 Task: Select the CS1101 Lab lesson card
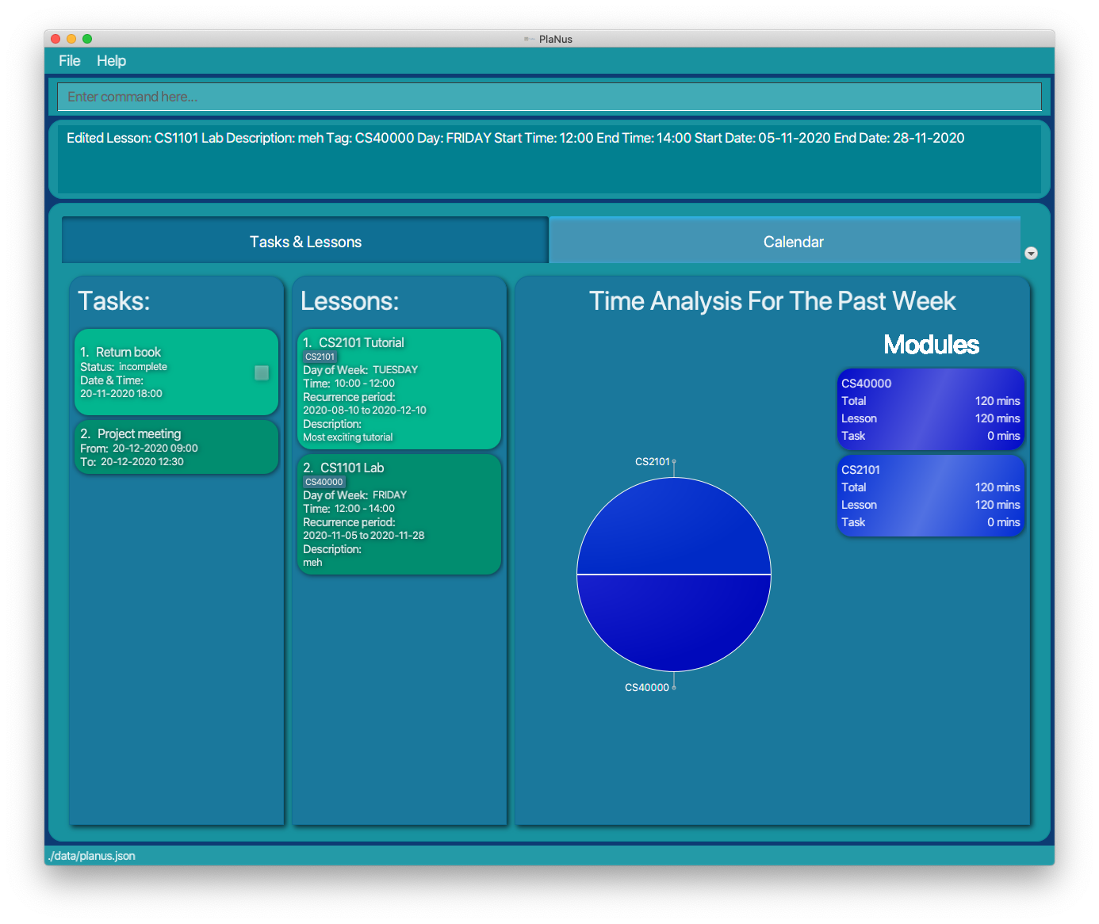pos(399,514)
